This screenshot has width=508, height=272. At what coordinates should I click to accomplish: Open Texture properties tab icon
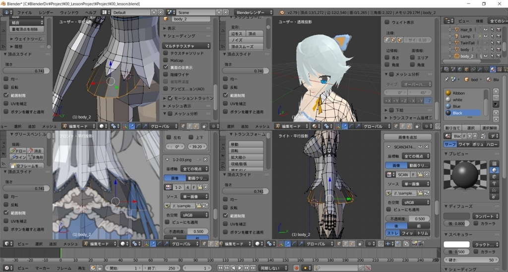pyautogui.click(x=499, y=69)
